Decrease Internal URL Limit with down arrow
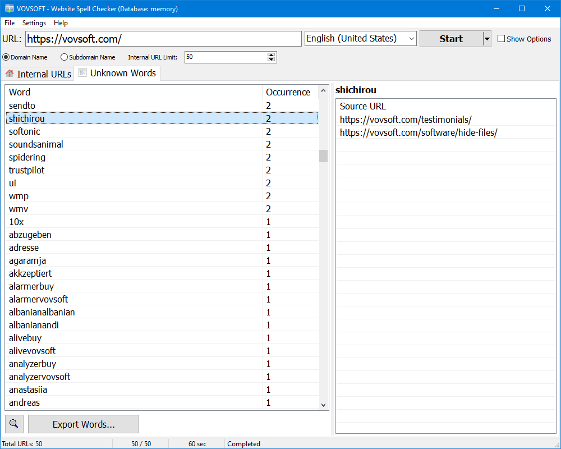561x449 pixels. [272, 59]
